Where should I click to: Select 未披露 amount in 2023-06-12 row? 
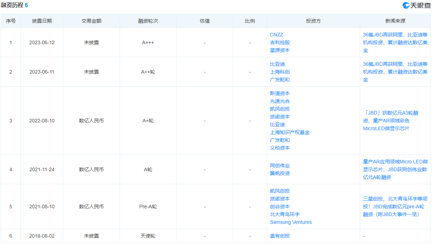pos(92,43)
